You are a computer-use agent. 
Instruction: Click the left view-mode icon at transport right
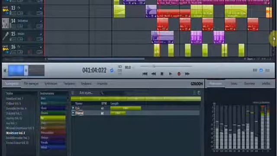click(255, 70)
